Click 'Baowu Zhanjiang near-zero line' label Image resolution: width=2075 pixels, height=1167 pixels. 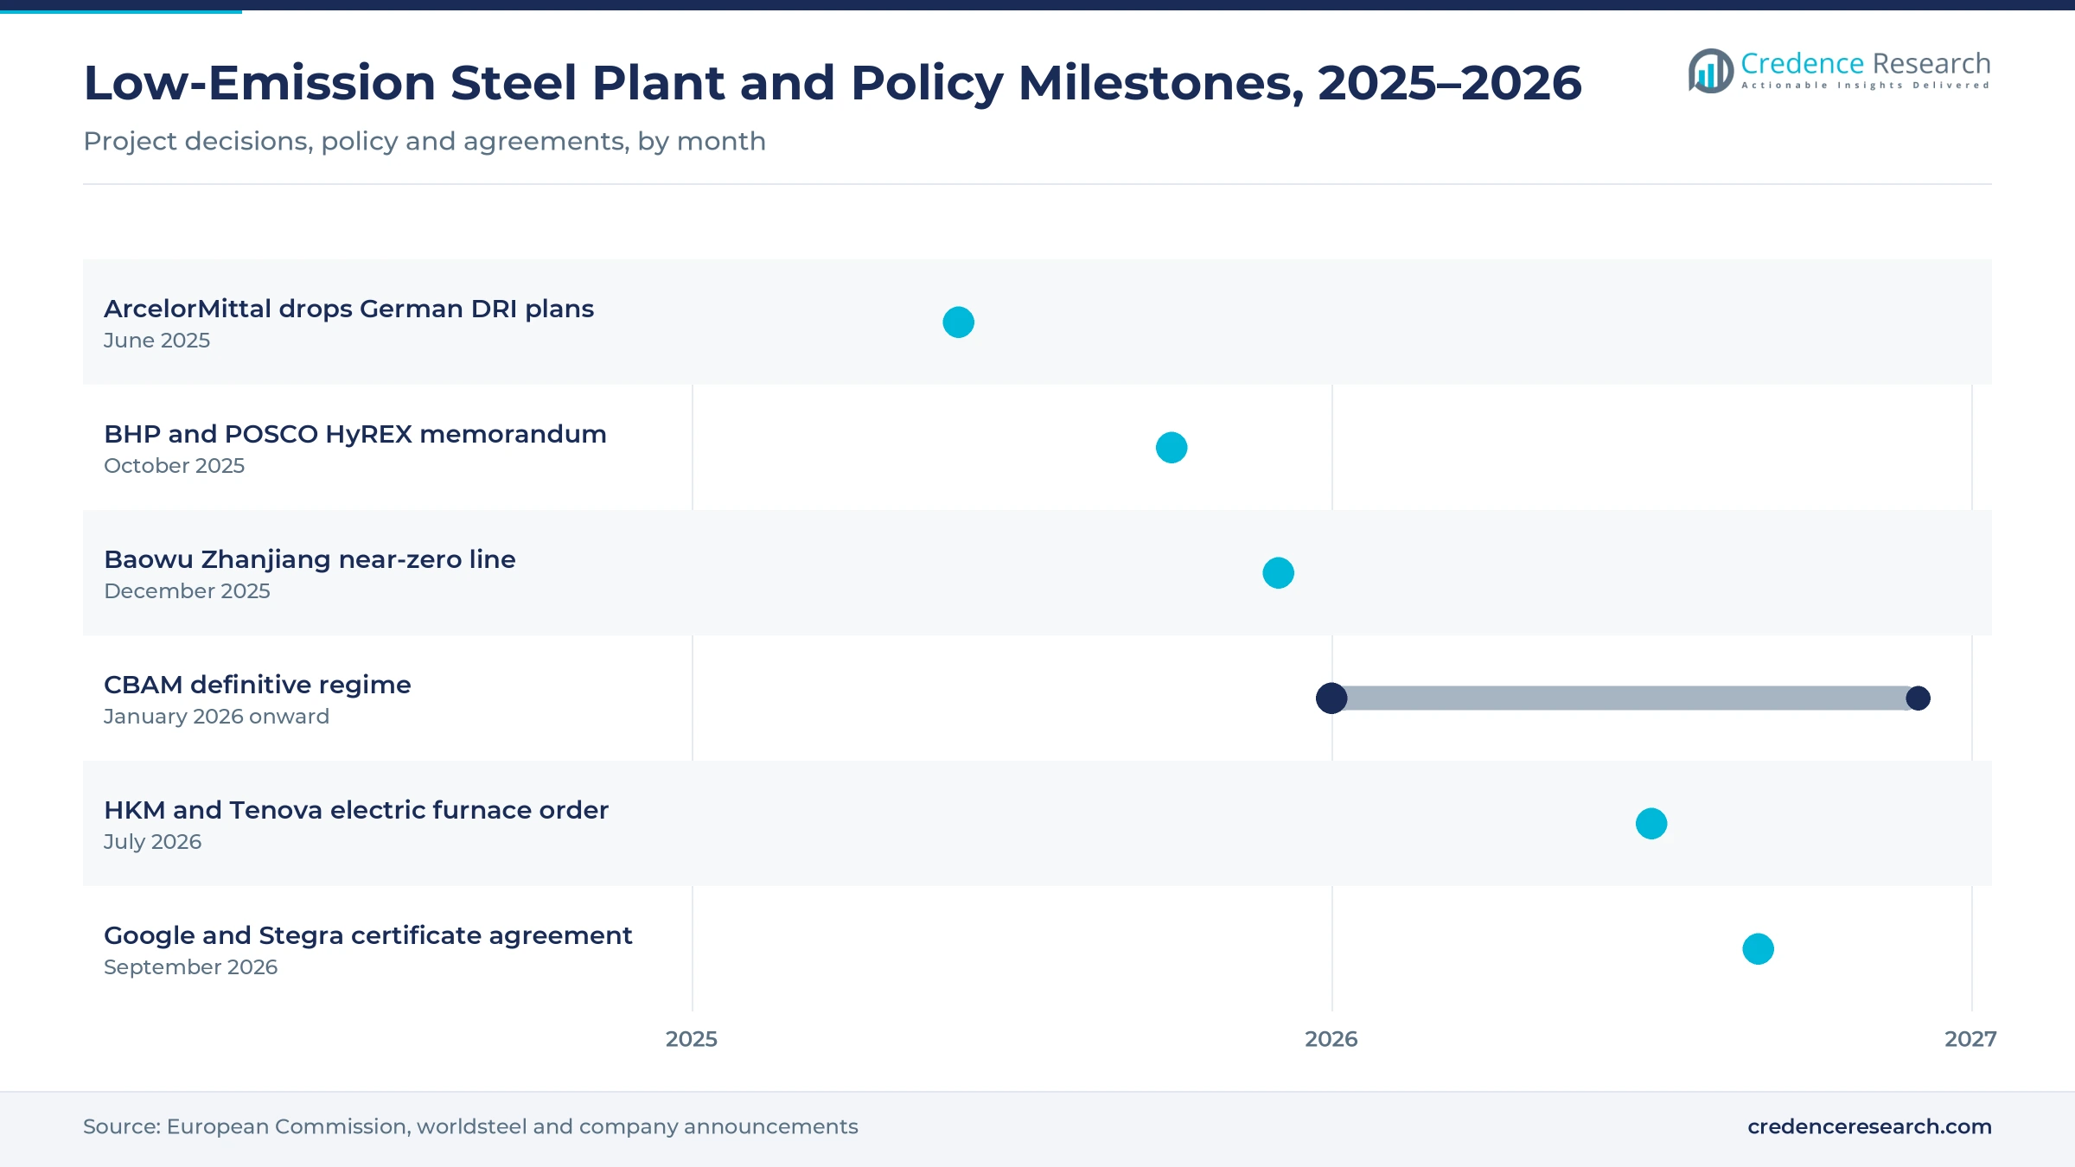click(x=310, y=559)
